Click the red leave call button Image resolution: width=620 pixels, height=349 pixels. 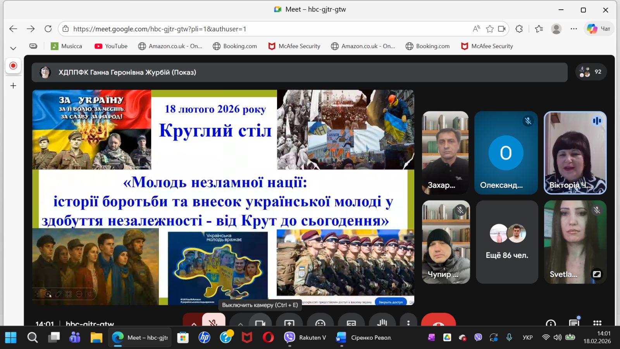pyautogui.click(x=438, y=322)
